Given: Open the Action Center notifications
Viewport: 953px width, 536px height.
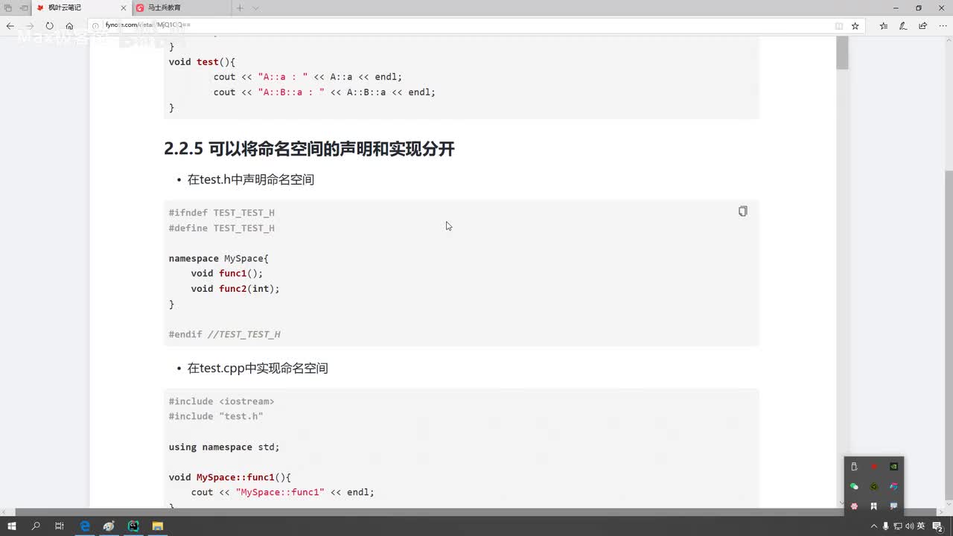Looking at the screenshot, I should pos(938,526).
